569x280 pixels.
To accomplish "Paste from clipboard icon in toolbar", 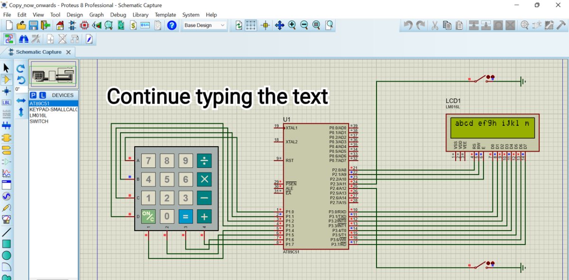I will 459,25.
